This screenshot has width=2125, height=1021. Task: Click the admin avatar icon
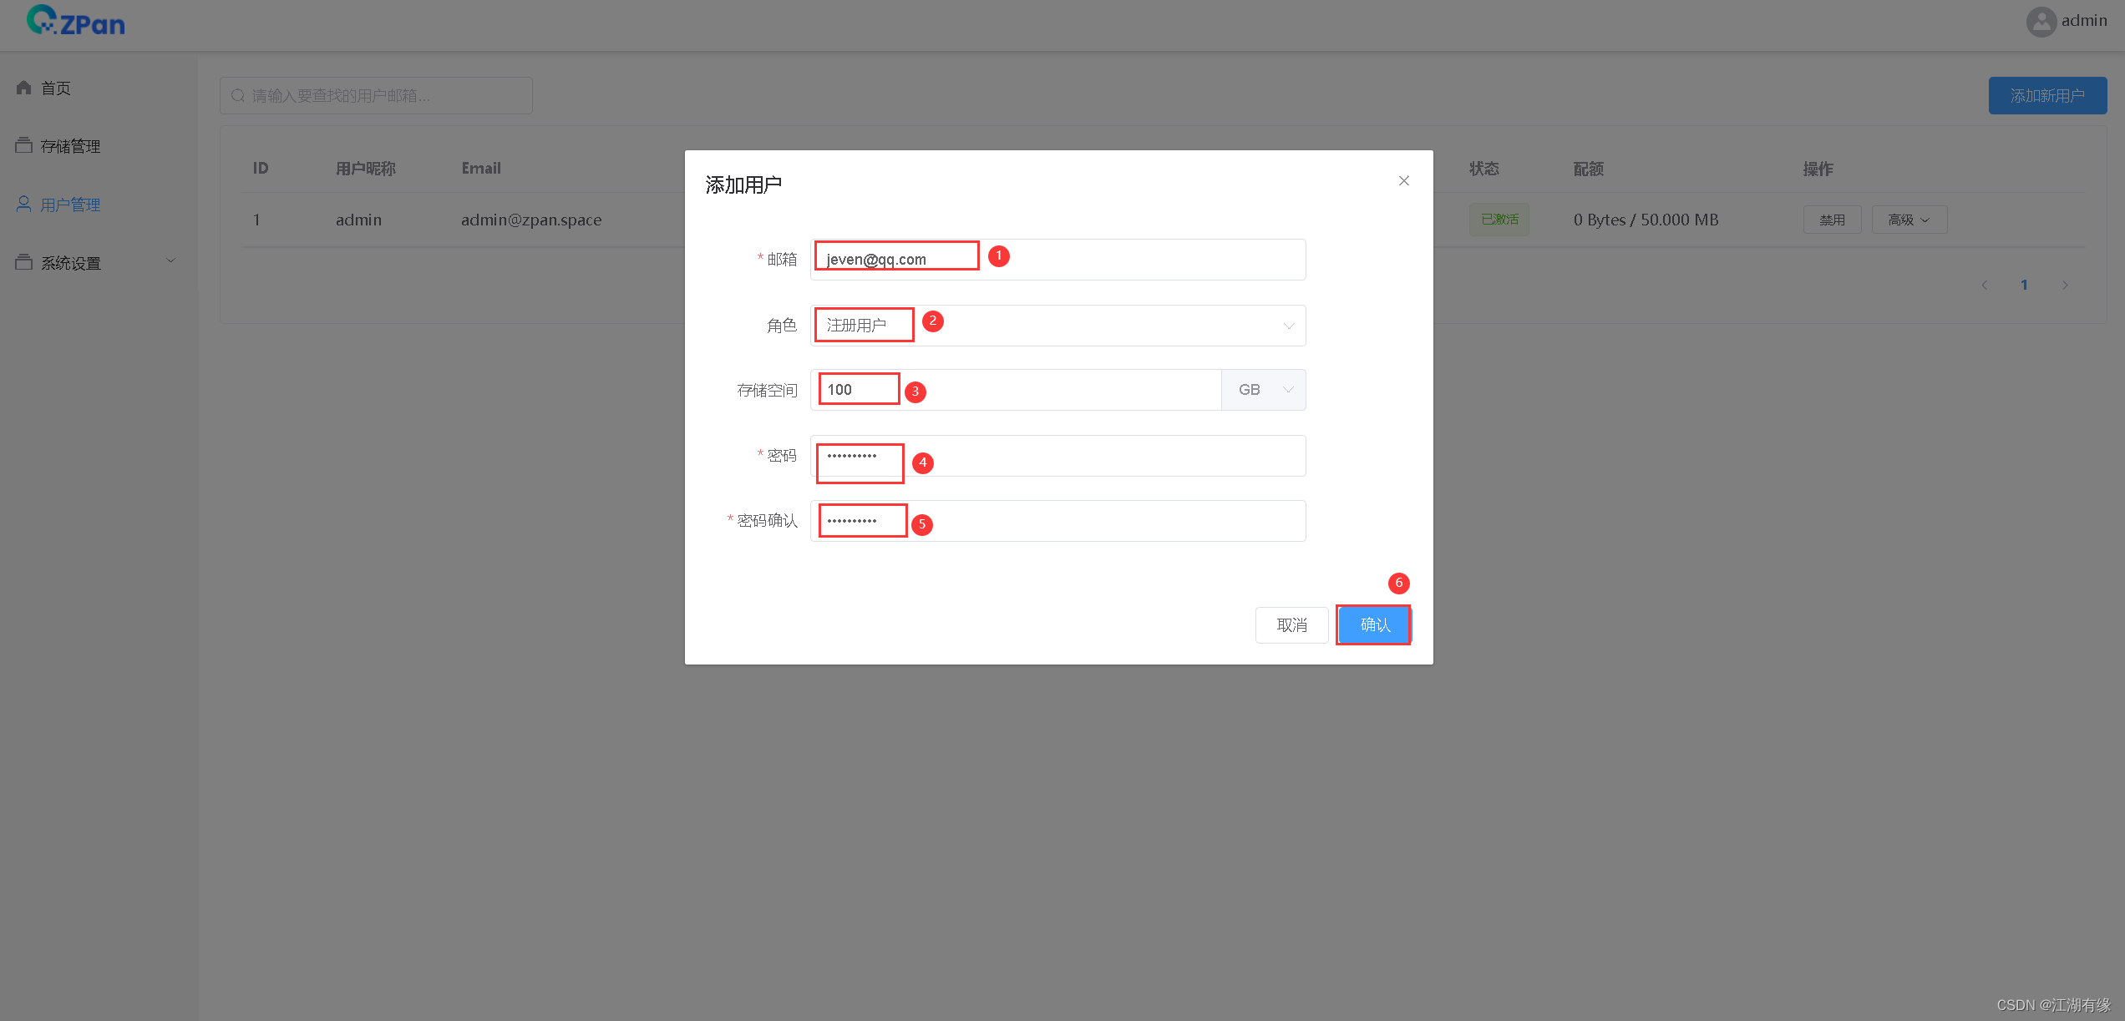2041,22
